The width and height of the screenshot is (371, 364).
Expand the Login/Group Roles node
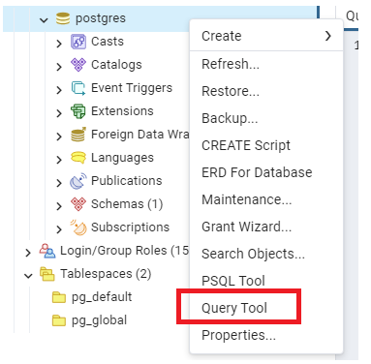point(28,253)
